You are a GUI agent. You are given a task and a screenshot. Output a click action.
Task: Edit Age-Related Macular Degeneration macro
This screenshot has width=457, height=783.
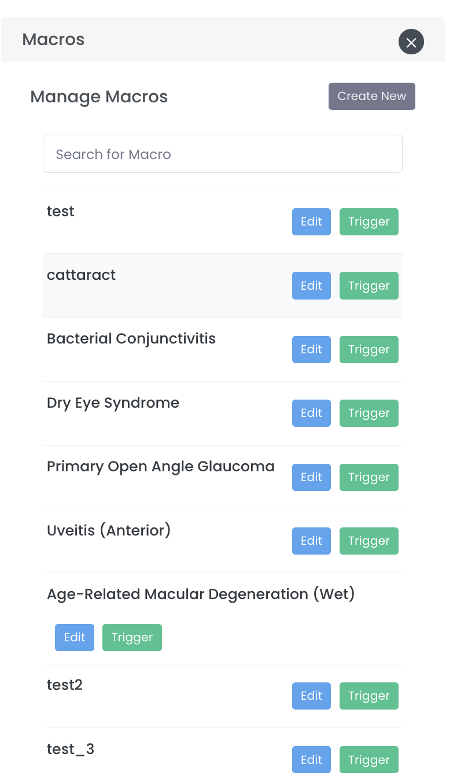(x=75, y=637)
